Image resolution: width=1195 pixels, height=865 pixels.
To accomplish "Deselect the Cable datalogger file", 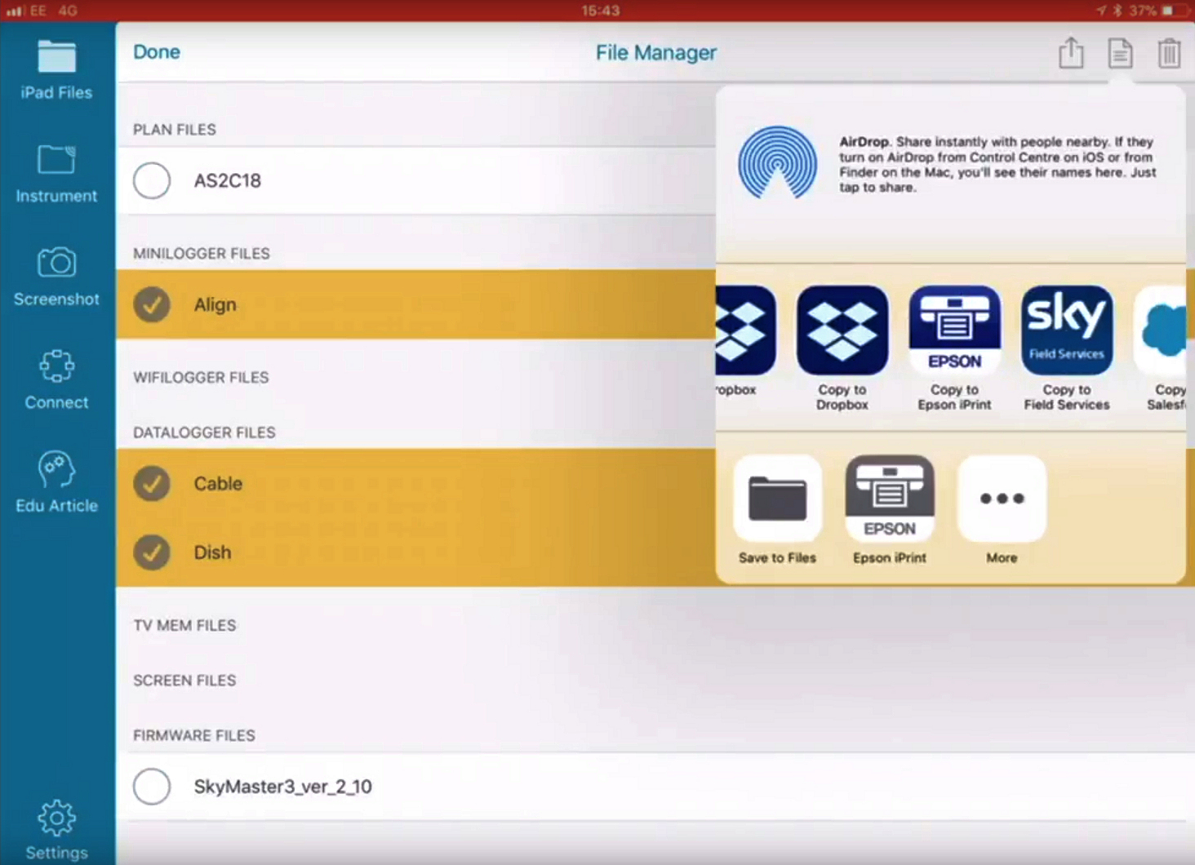I will click(152, 483).
